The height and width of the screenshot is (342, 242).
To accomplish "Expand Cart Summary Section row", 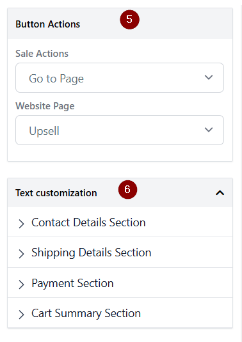I will [120, 313].
